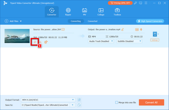Screen dimensions: 169x110
Task: Click the compress video icon
Action: tap(141, 29)
